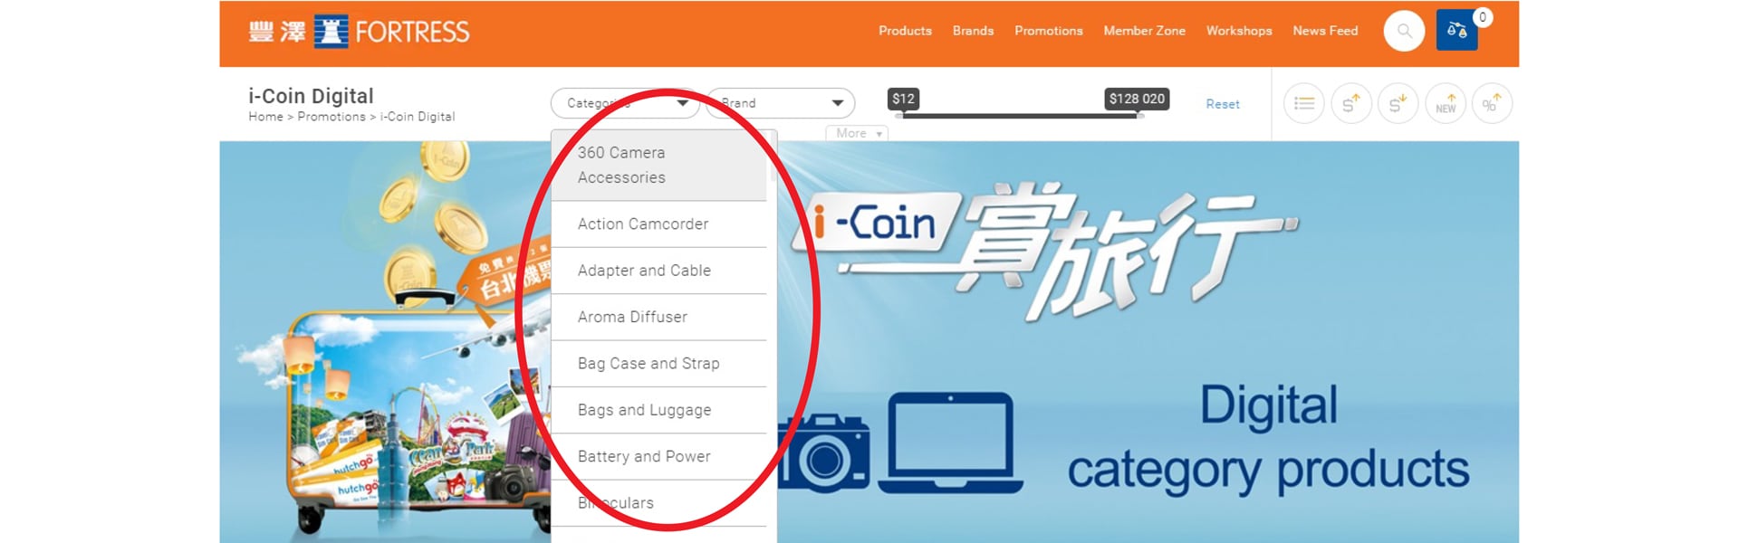Open the product comparison scale icon

(x=1456, y=31)
